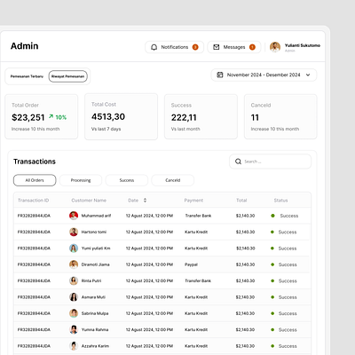
Task: Click Diramoti Jiama's avatar
Action: coord(74,264)
